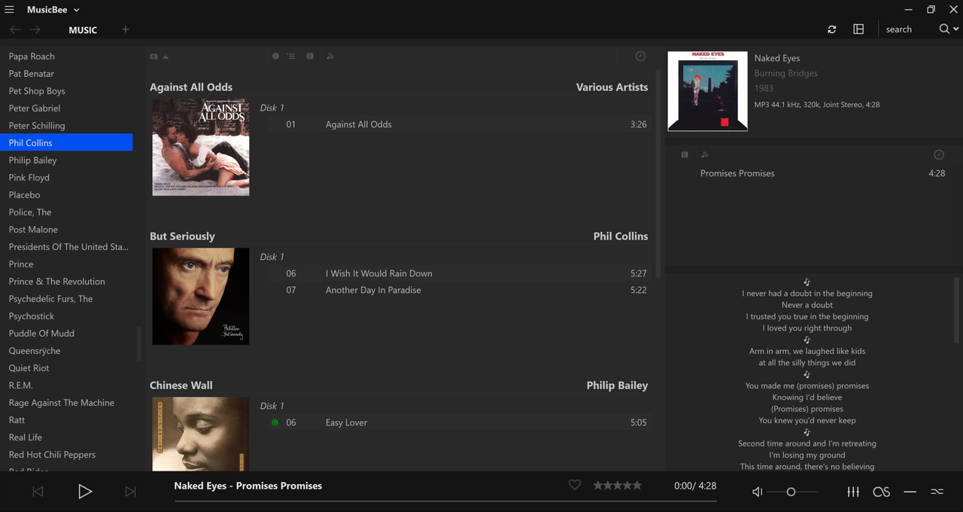Image resolution: width=963 pixels, height=512 pixels.
Task: Toggle Last.fm scrobbling icon
Action: pyautogui.click(x=882, y=492)
